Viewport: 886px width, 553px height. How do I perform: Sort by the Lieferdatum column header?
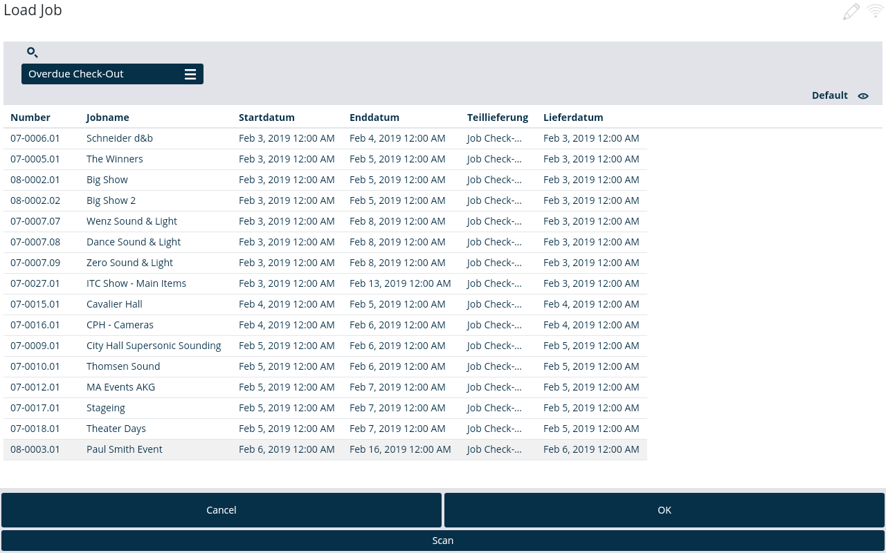point(573,118)
